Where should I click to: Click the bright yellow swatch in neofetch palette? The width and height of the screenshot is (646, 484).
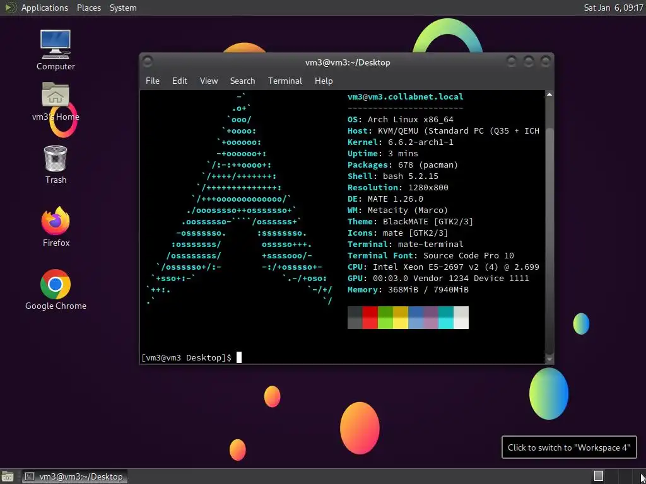pos(401,323)
